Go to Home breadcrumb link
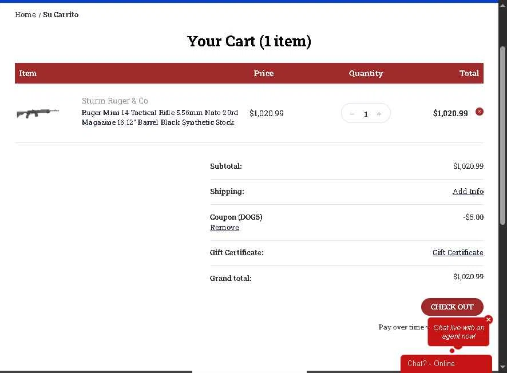 tap(25, 14)
